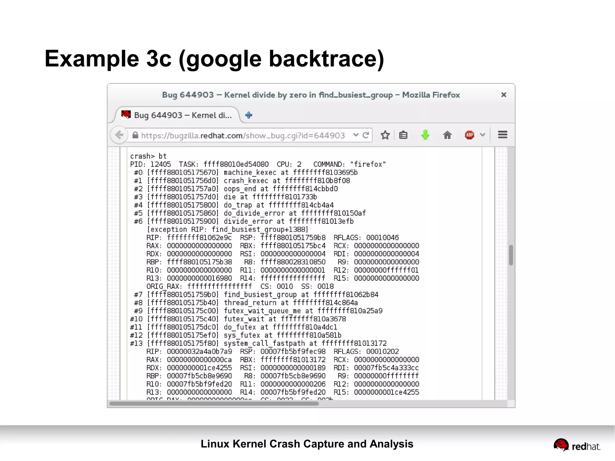Click the Adblock Plus ABP icon
The height and width of the screenshot is (461, 615).
(x=469, y=135)
